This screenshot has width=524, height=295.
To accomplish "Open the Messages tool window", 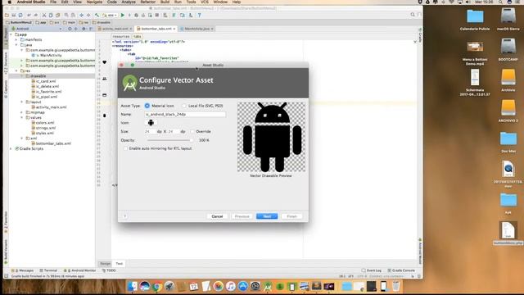I will point(23,270).
